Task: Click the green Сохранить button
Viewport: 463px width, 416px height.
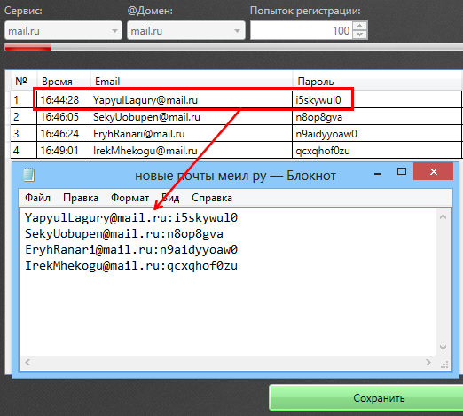Action: 366,397
